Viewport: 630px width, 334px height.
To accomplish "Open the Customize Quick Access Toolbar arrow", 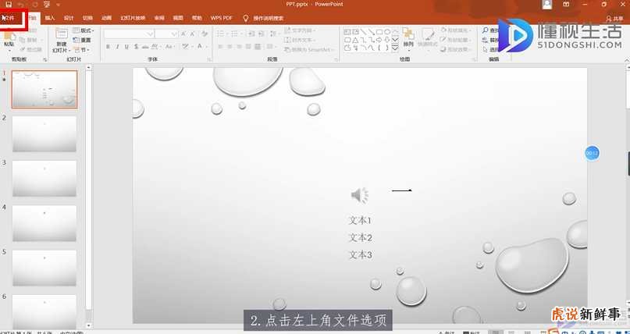I will [x=59, y=5].
